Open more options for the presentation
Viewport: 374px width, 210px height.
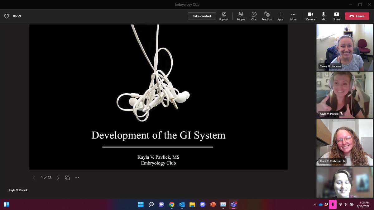tap(77, 177)
